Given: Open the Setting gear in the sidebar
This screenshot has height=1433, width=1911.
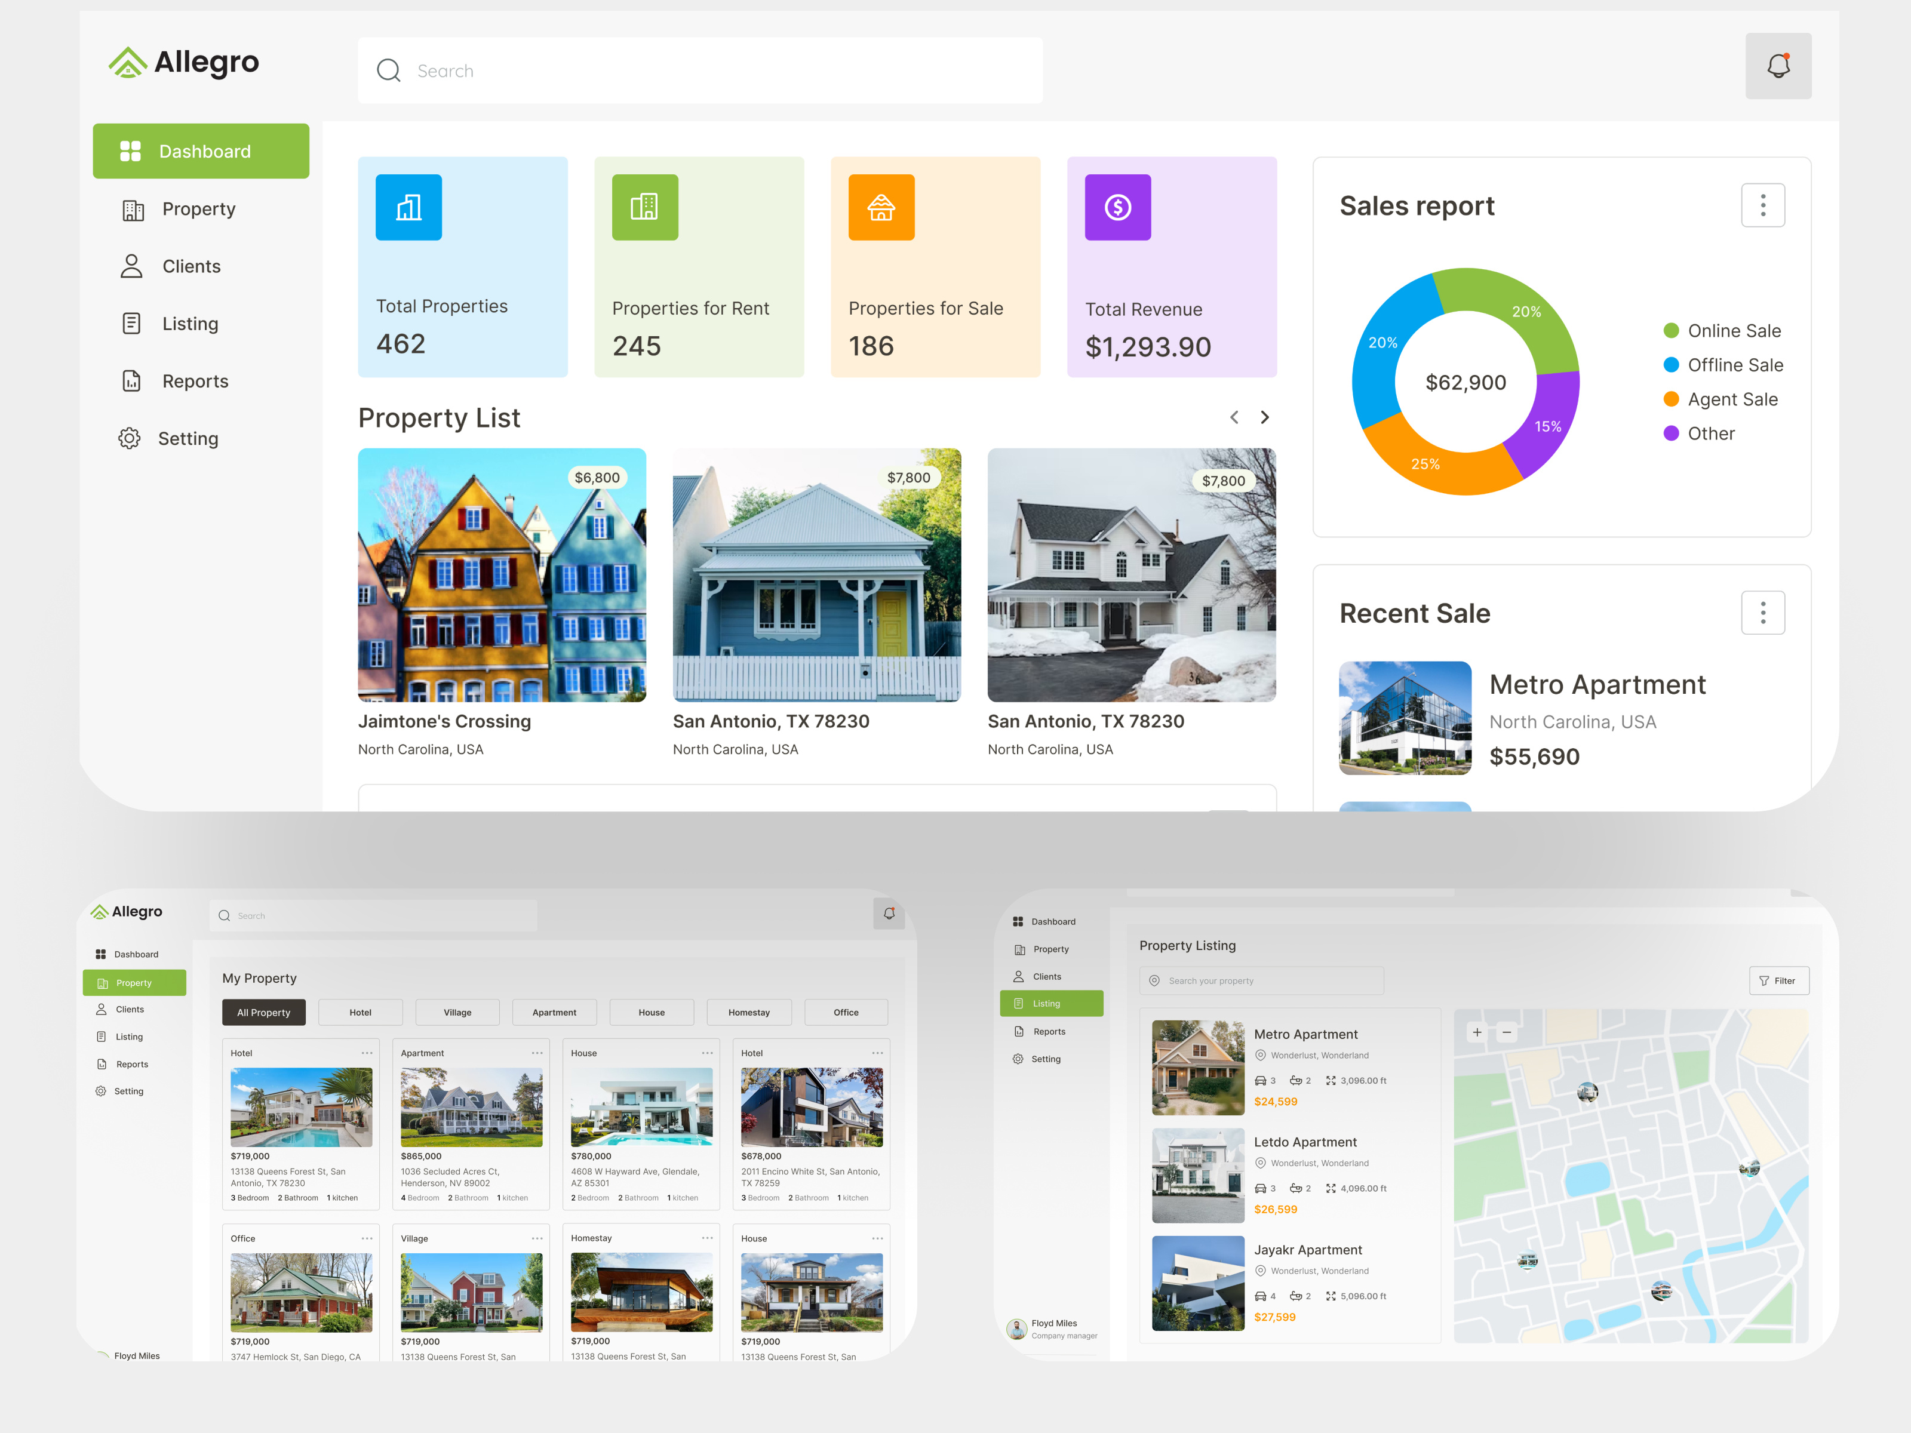Looking at the screenshot, I should (x=129, y=438).
